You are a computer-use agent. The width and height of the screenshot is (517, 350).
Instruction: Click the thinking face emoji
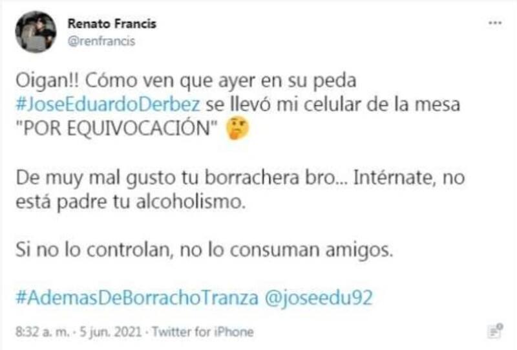[x=237, y=128]
